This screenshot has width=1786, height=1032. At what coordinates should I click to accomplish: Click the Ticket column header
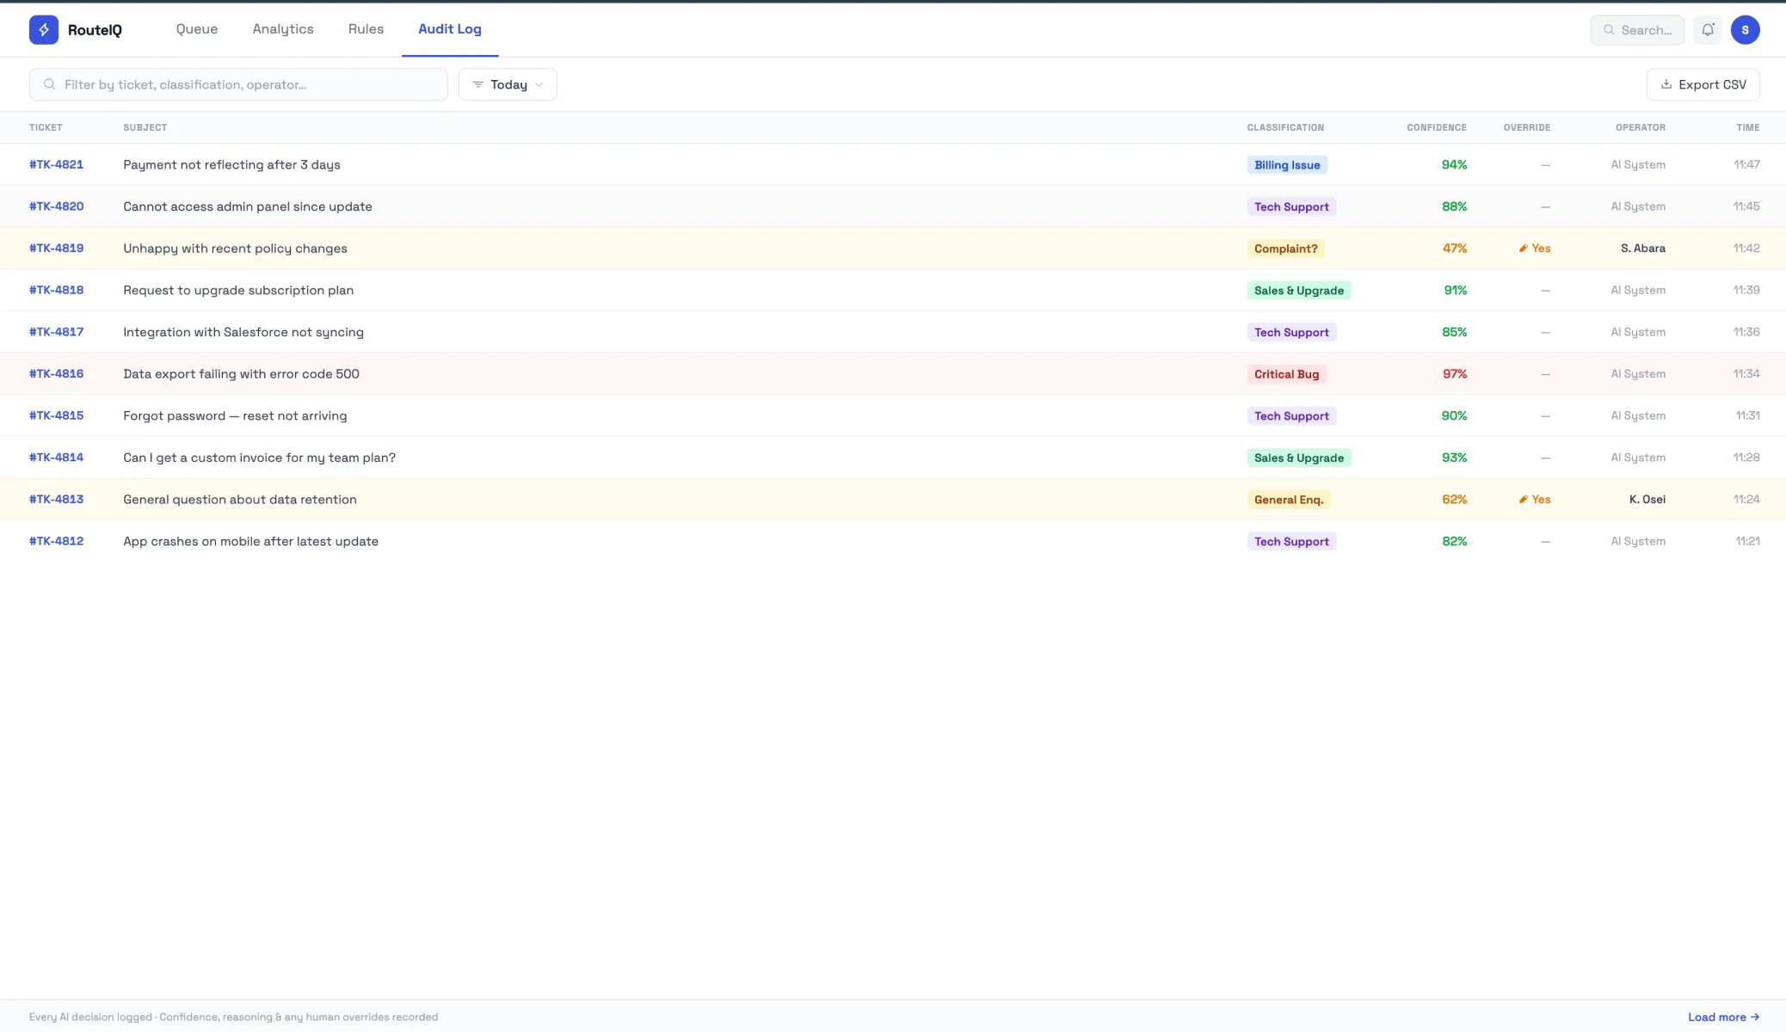(46, 127)
